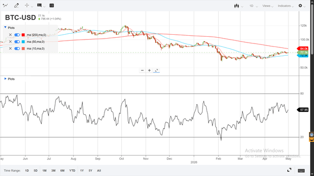Set time range to 5Y

click(x=90, y=171)
